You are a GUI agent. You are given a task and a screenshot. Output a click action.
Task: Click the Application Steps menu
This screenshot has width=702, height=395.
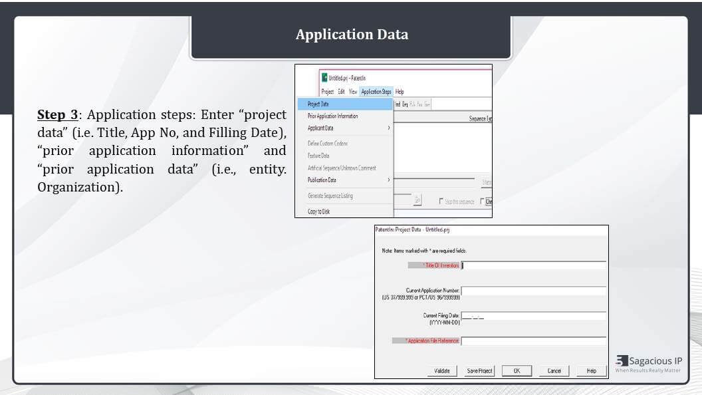point(376,91)
